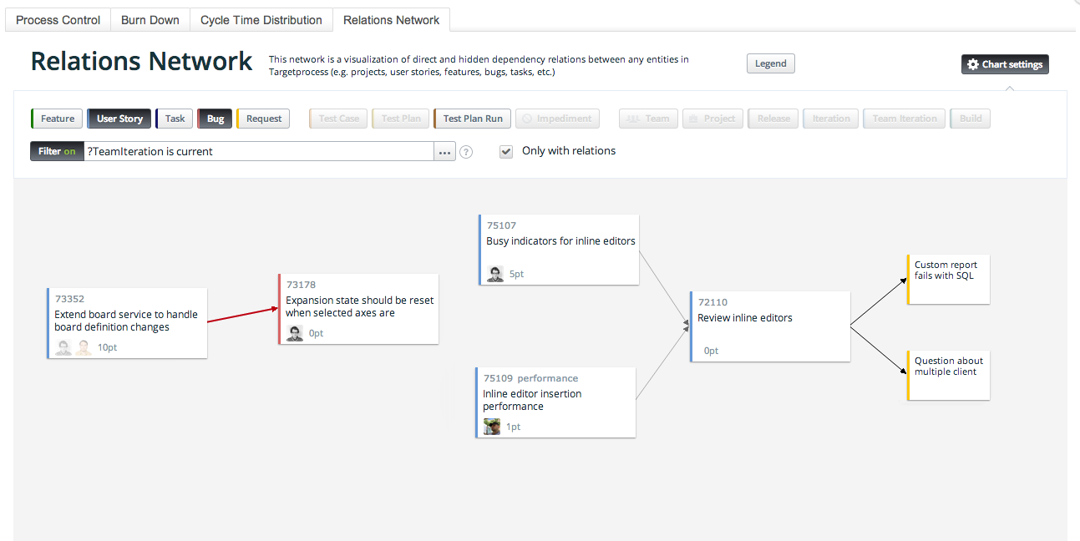
Task: Click the assignee avatar on performance card 75109
Action: [x=491, y=426]
